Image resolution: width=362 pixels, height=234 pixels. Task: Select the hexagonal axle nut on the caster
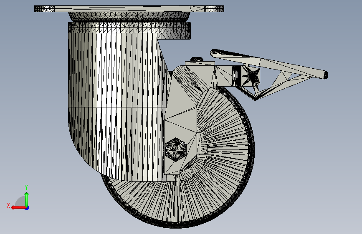[x=176, y=149]
